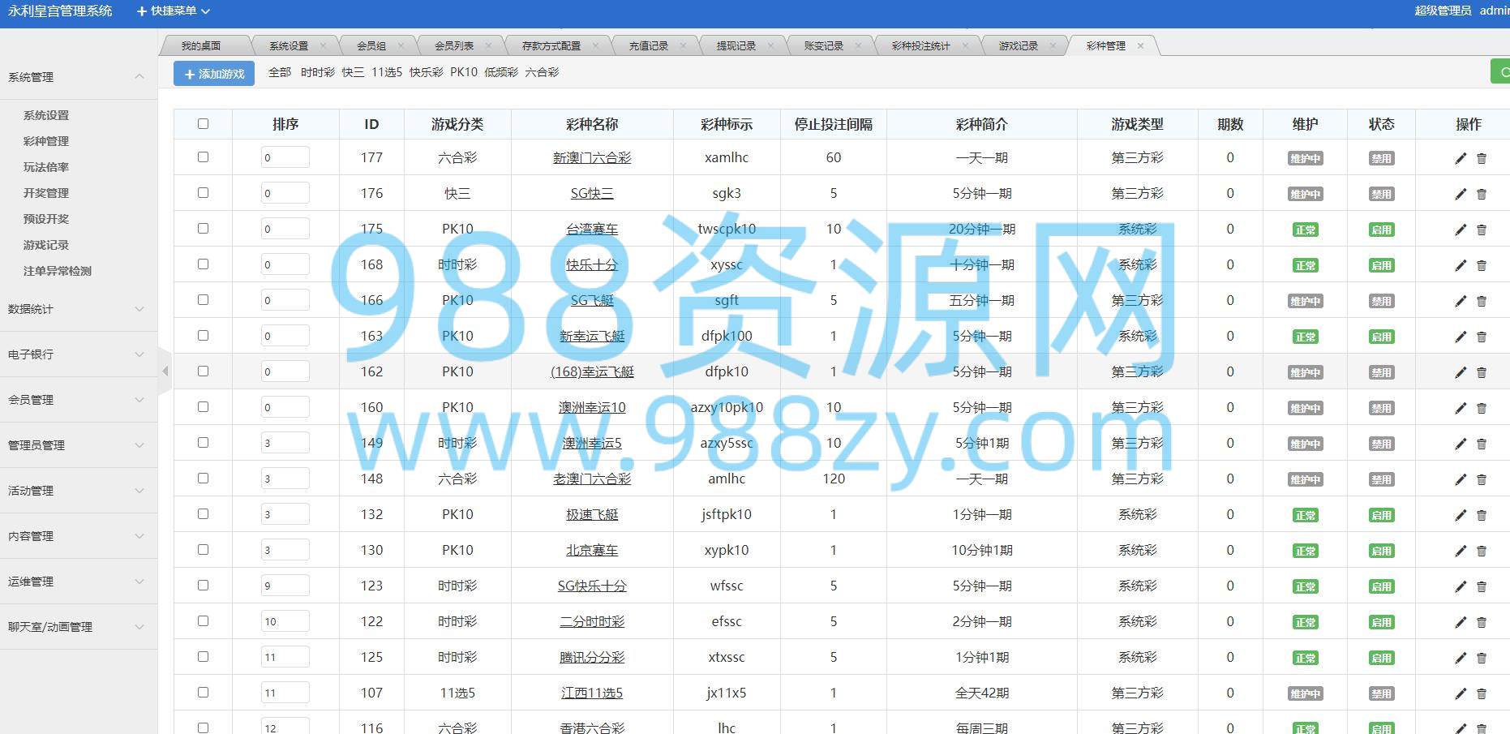The width and height of the screenshot is (1510, 734).
Task: Click the pencil edit icon for 台湾赛车
Action: point(1460,230)
